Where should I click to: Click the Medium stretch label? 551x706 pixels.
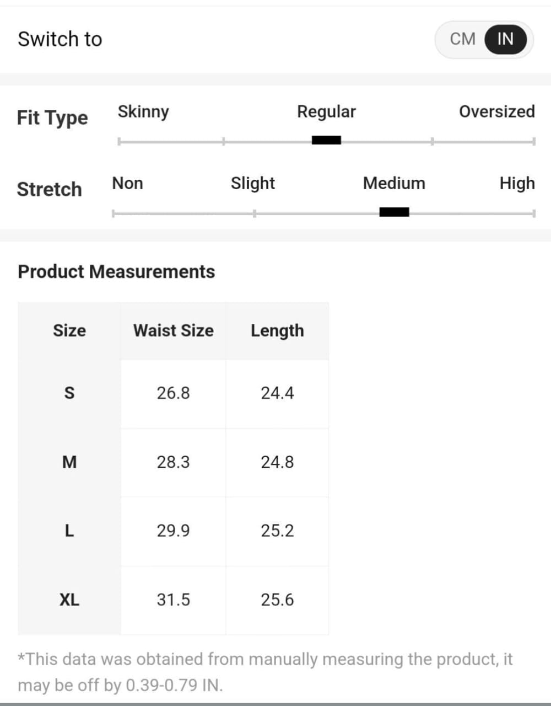point(394,183)
